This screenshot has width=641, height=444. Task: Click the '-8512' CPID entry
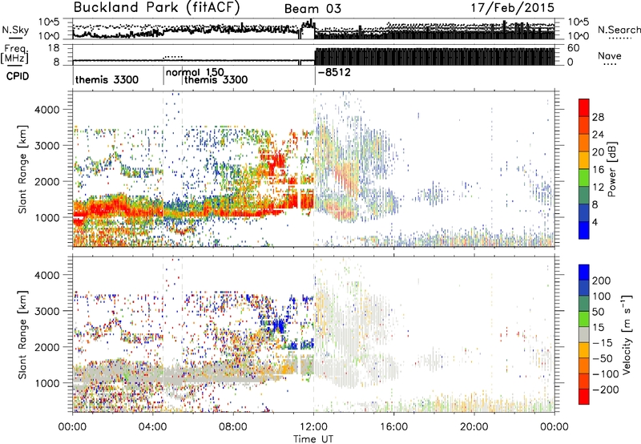click(334, 73)
